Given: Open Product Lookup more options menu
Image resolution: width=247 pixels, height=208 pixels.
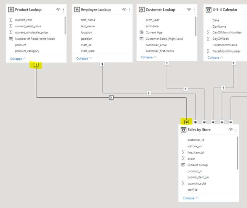Looking at the screenshot, I should click(x=63, y=10).
